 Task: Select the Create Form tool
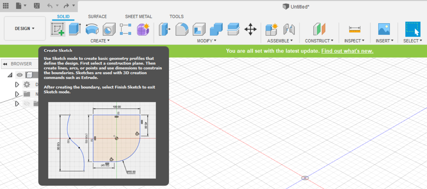pos(143,29)
